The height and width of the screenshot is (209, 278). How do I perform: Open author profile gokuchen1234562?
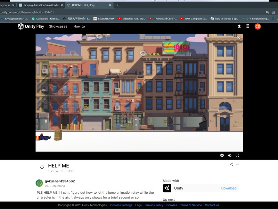coord(60,181)
